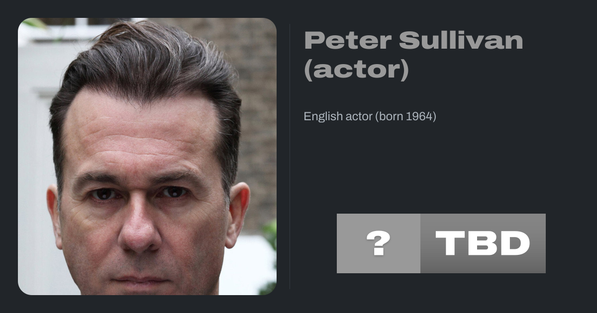
Task: Click the "Peter Sullivan (actor)" title
Action: tap(413, 55)
